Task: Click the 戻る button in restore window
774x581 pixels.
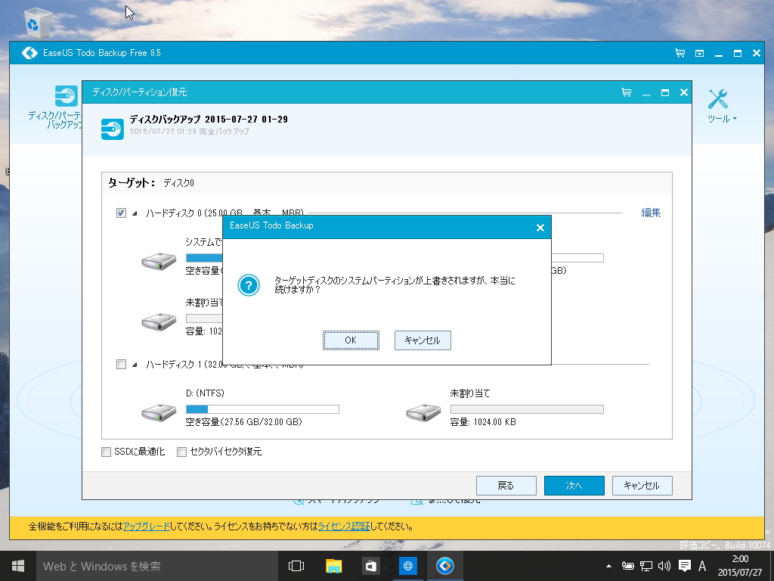Action: click(506, 486)
